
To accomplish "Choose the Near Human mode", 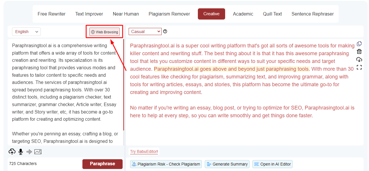I will (x=126, y=14).
